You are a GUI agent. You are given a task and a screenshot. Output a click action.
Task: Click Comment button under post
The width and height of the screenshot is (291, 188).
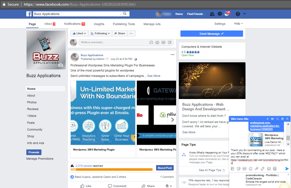tap(117, 186)
